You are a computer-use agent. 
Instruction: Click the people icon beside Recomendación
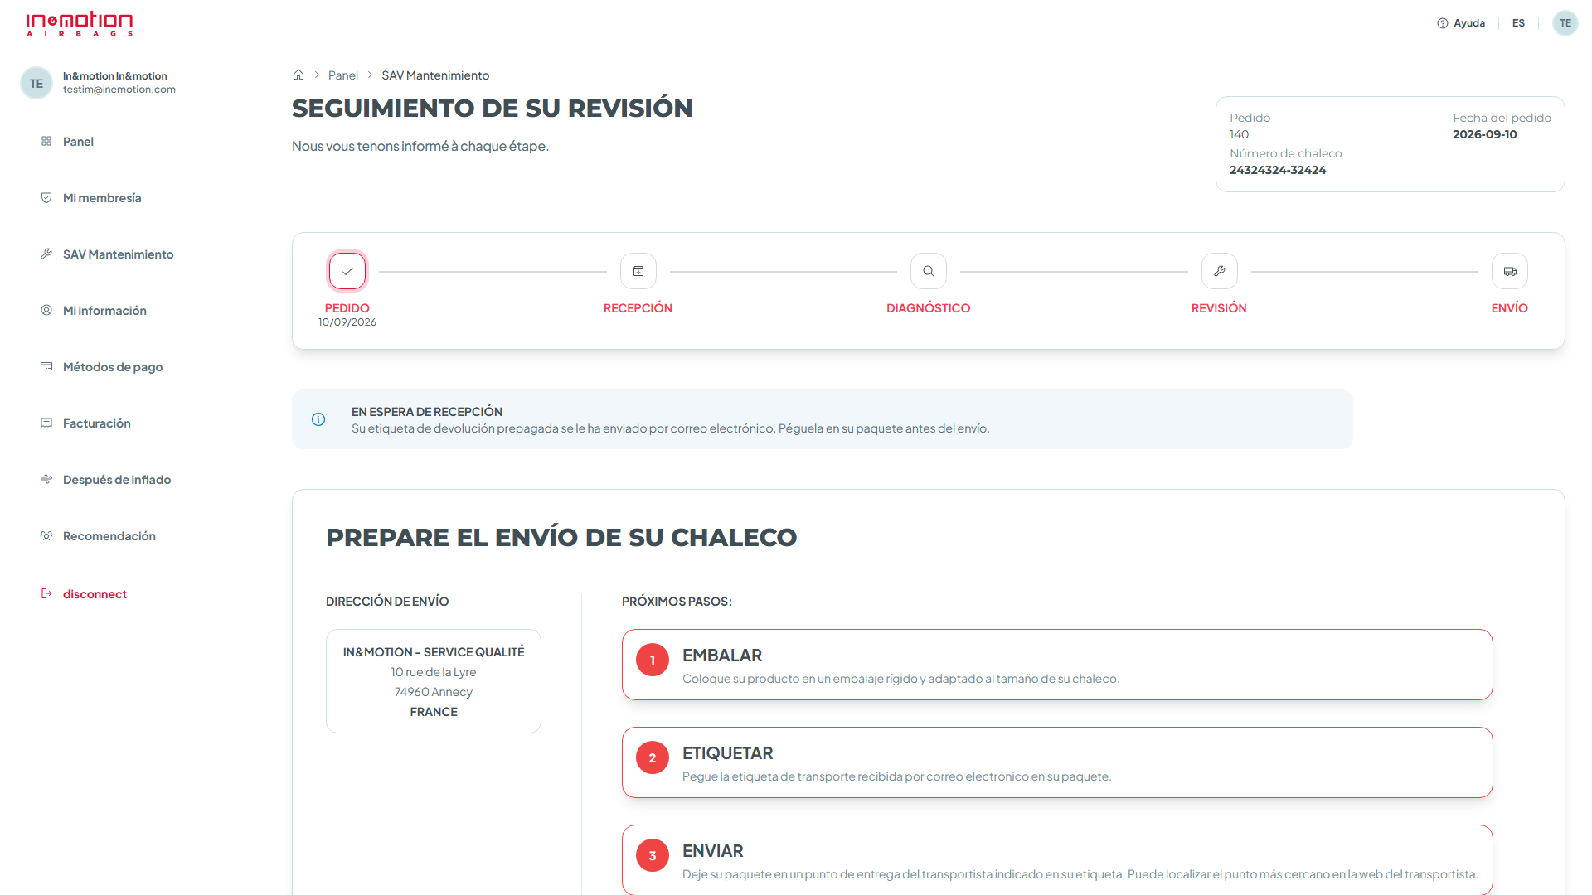coord(46,535)
